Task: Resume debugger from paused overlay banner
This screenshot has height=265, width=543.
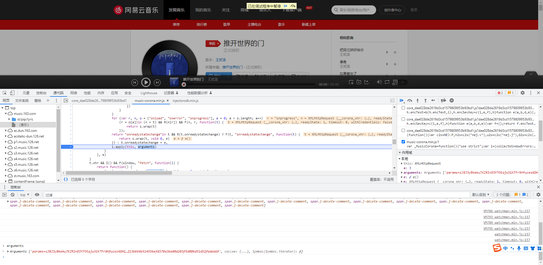Action: pyautogui.click(x=286, y=6)
